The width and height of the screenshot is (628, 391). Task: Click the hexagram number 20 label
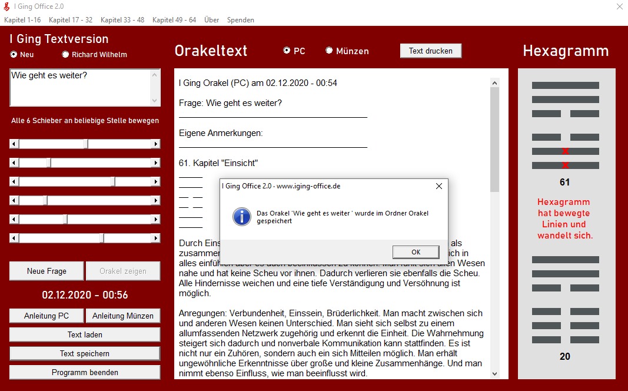(x=564, y=356)
